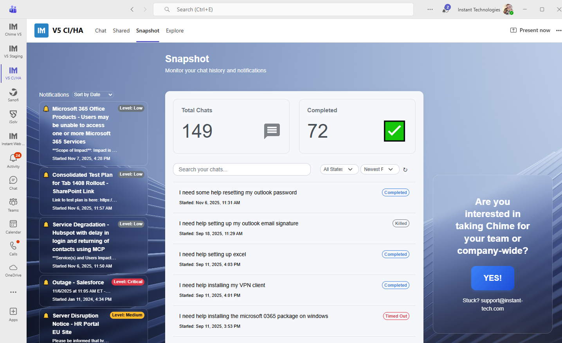Screen dimensions: 562x343
Task: Open the Service Degradation Hubspot notification
Action: (94, 245)
